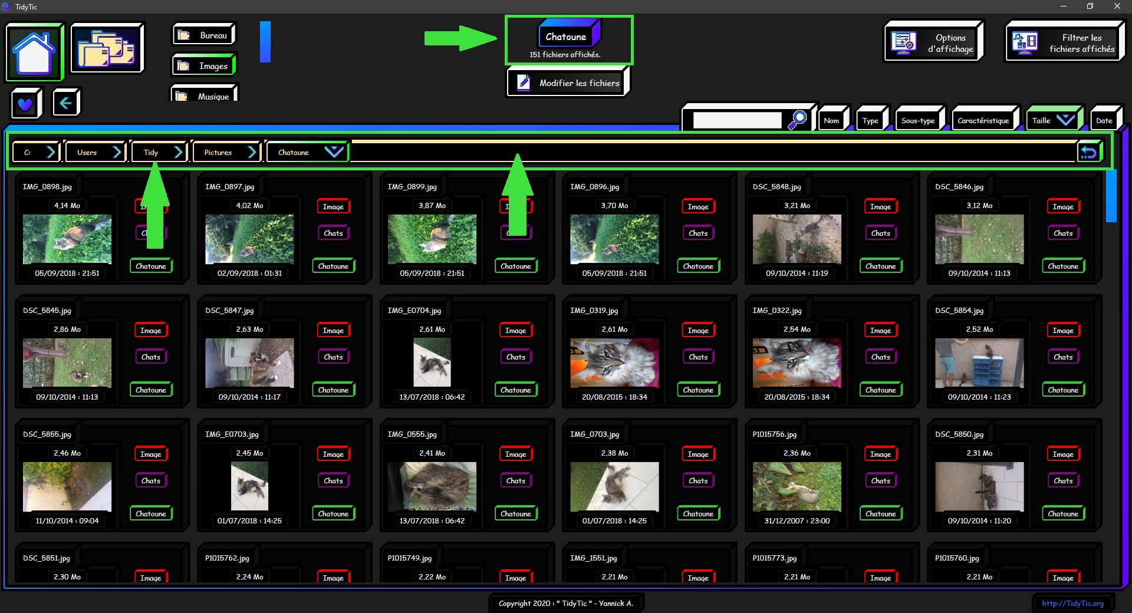
Task: Click Chats tag on DSC_5847.jpg
Action: 333,357
